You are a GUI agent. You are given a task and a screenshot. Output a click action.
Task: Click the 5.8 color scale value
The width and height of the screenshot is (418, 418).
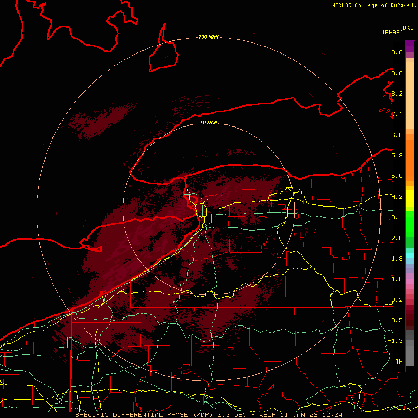tap(397, 155)
